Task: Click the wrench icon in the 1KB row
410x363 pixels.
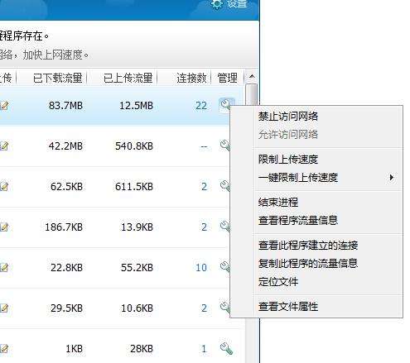Action: (x=226, y=348)
